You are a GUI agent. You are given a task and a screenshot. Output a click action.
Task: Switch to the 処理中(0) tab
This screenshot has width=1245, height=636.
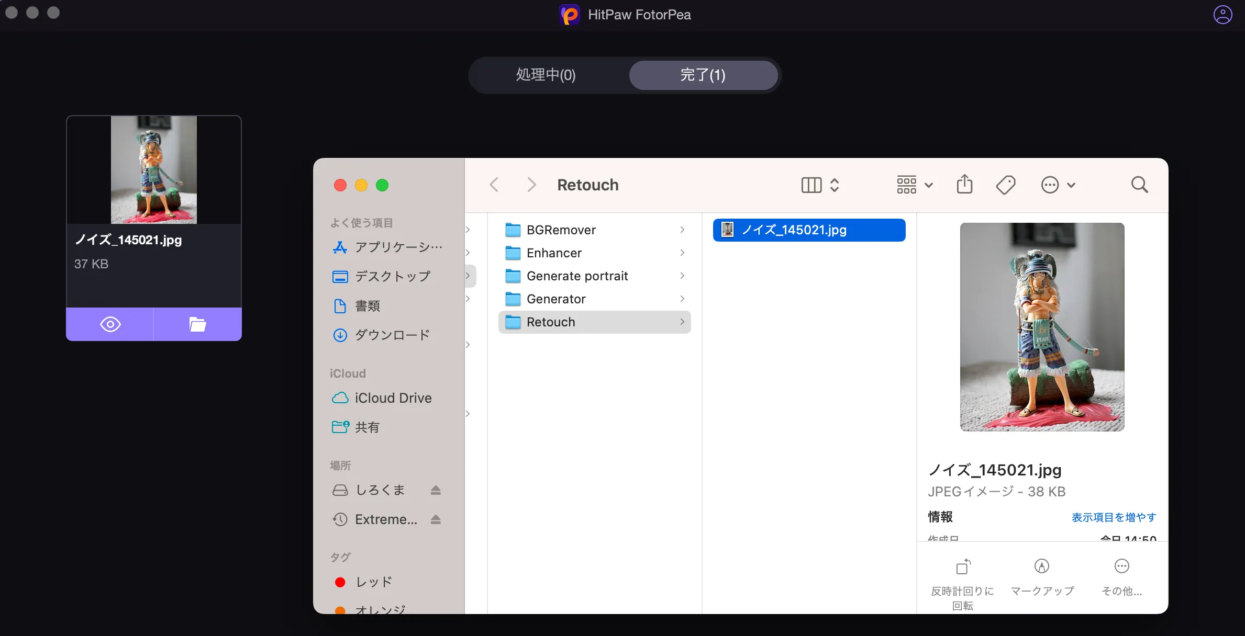(546, 75)
